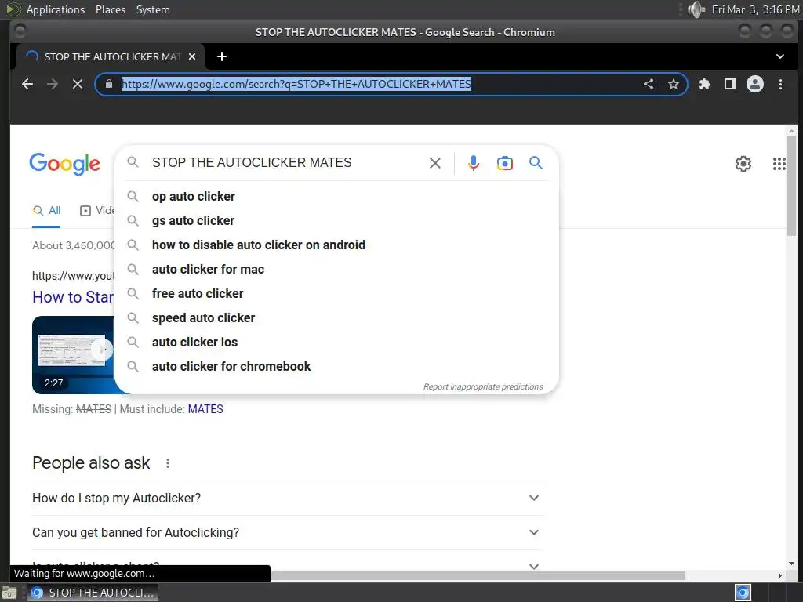
Task: Click the Google logo
Action: 65,164
